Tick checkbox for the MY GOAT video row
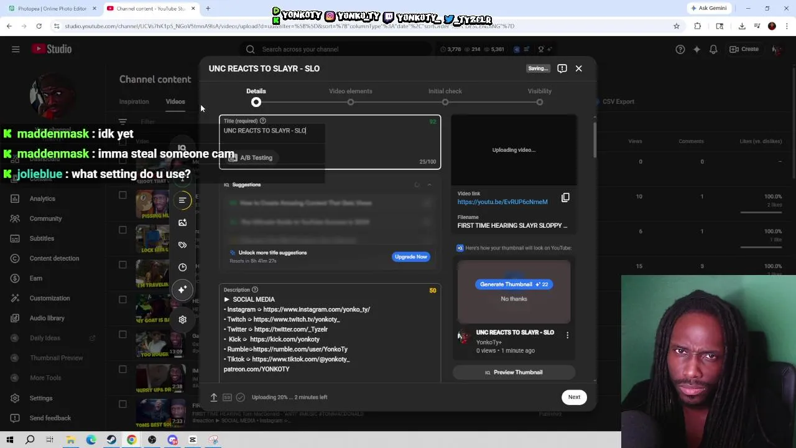The image size is (796, 448). click(123, 300)
